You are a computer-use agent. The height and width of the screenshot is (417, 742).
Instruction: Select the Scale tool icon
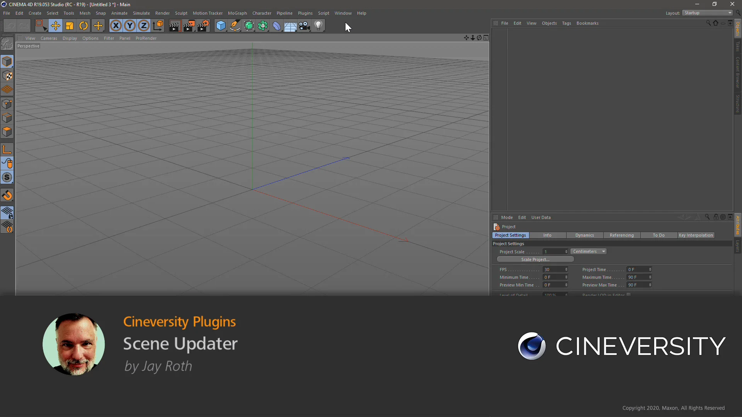[70, 26]
